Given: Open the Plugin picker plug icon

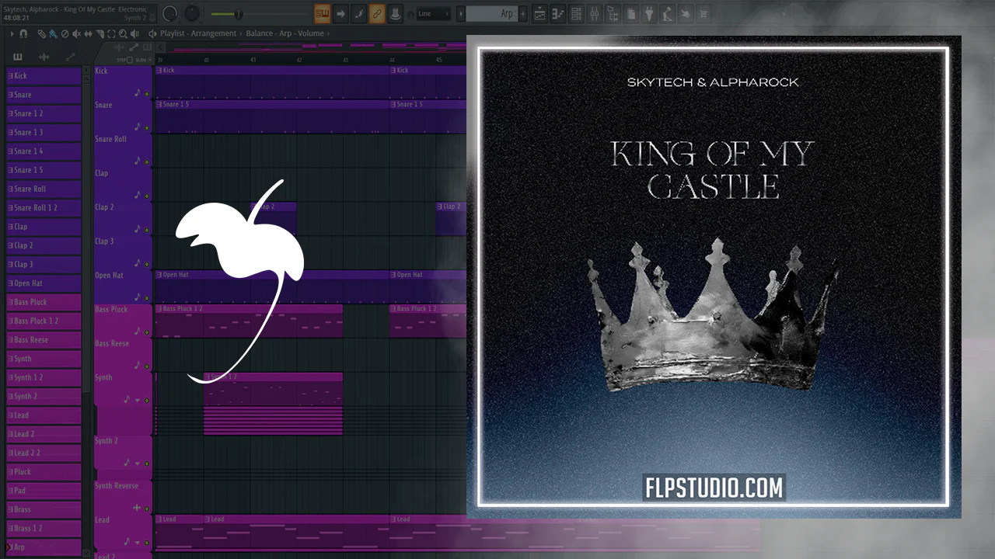Looking at the screenshot, I should (650, 13).
